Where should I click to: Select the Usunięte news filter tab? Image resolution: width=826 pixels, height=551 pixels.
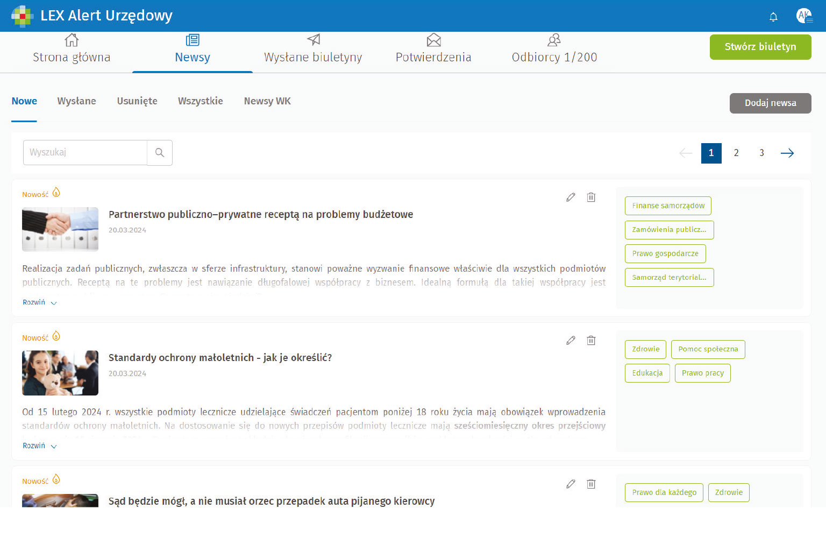(x=137, y=101)
